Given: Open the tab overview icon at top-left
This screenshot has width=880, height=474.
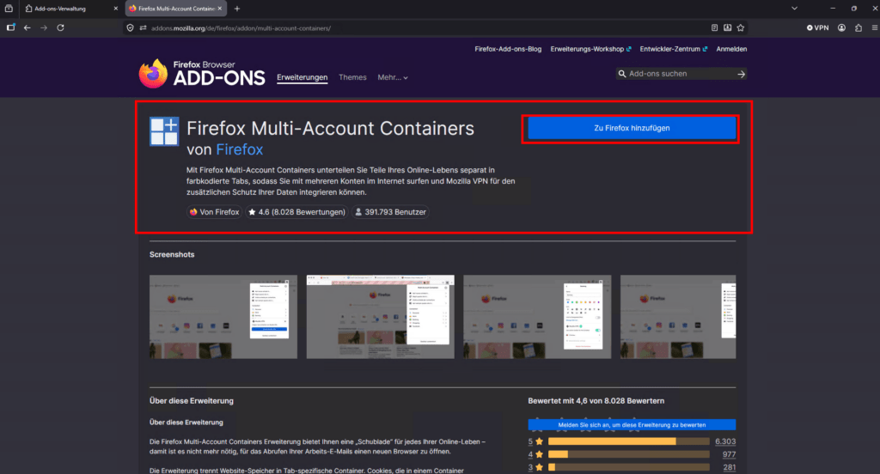Looking at the screenshot, I should (x=9, y=9).
